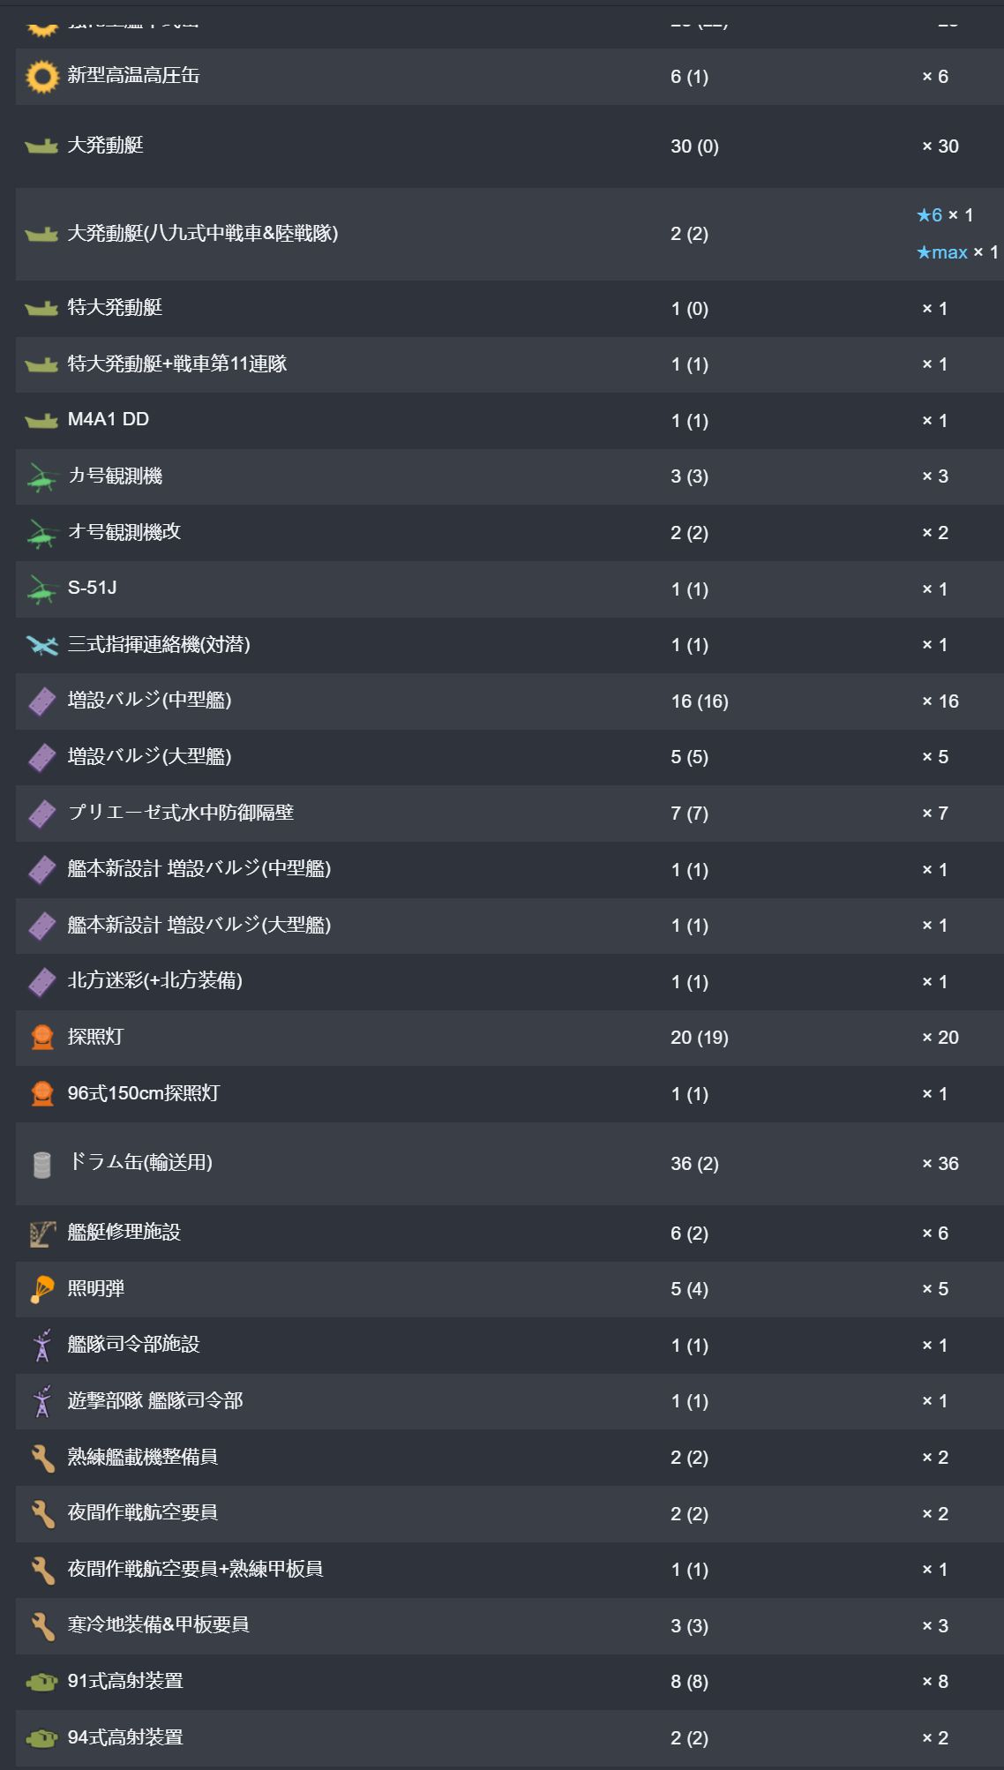Click the searchlight icon beside 探照灯
Viewport: 1004px width, 1770px height.
pyautogui.click(x=41, y=1038)
